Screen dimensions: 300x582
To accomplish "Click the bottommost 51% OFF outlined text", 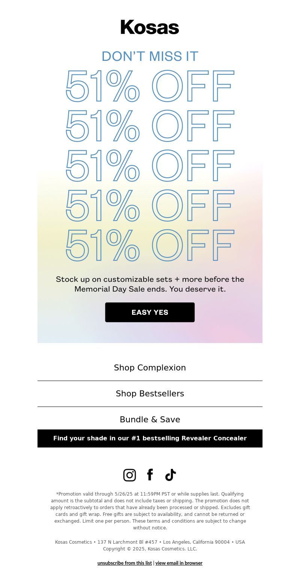I will 150,245.
